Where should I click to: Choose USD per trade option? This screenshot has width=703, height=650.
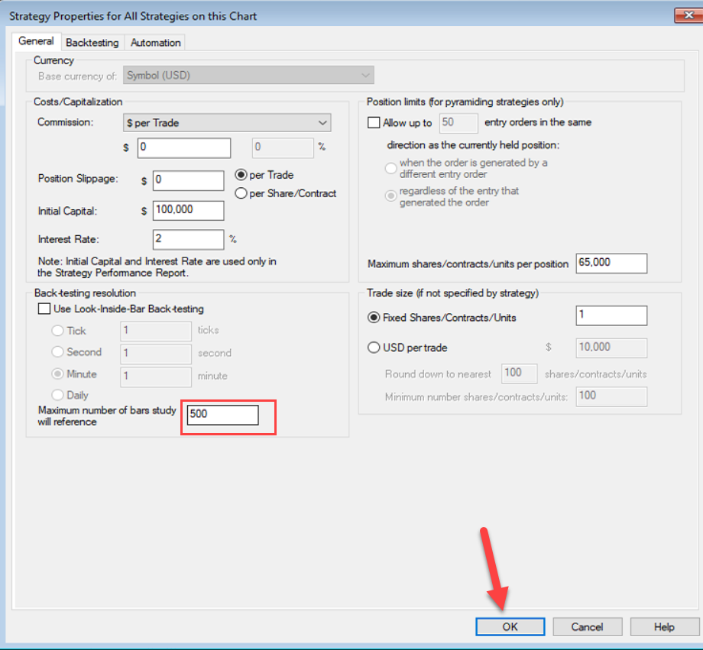(x=374, y=348)
